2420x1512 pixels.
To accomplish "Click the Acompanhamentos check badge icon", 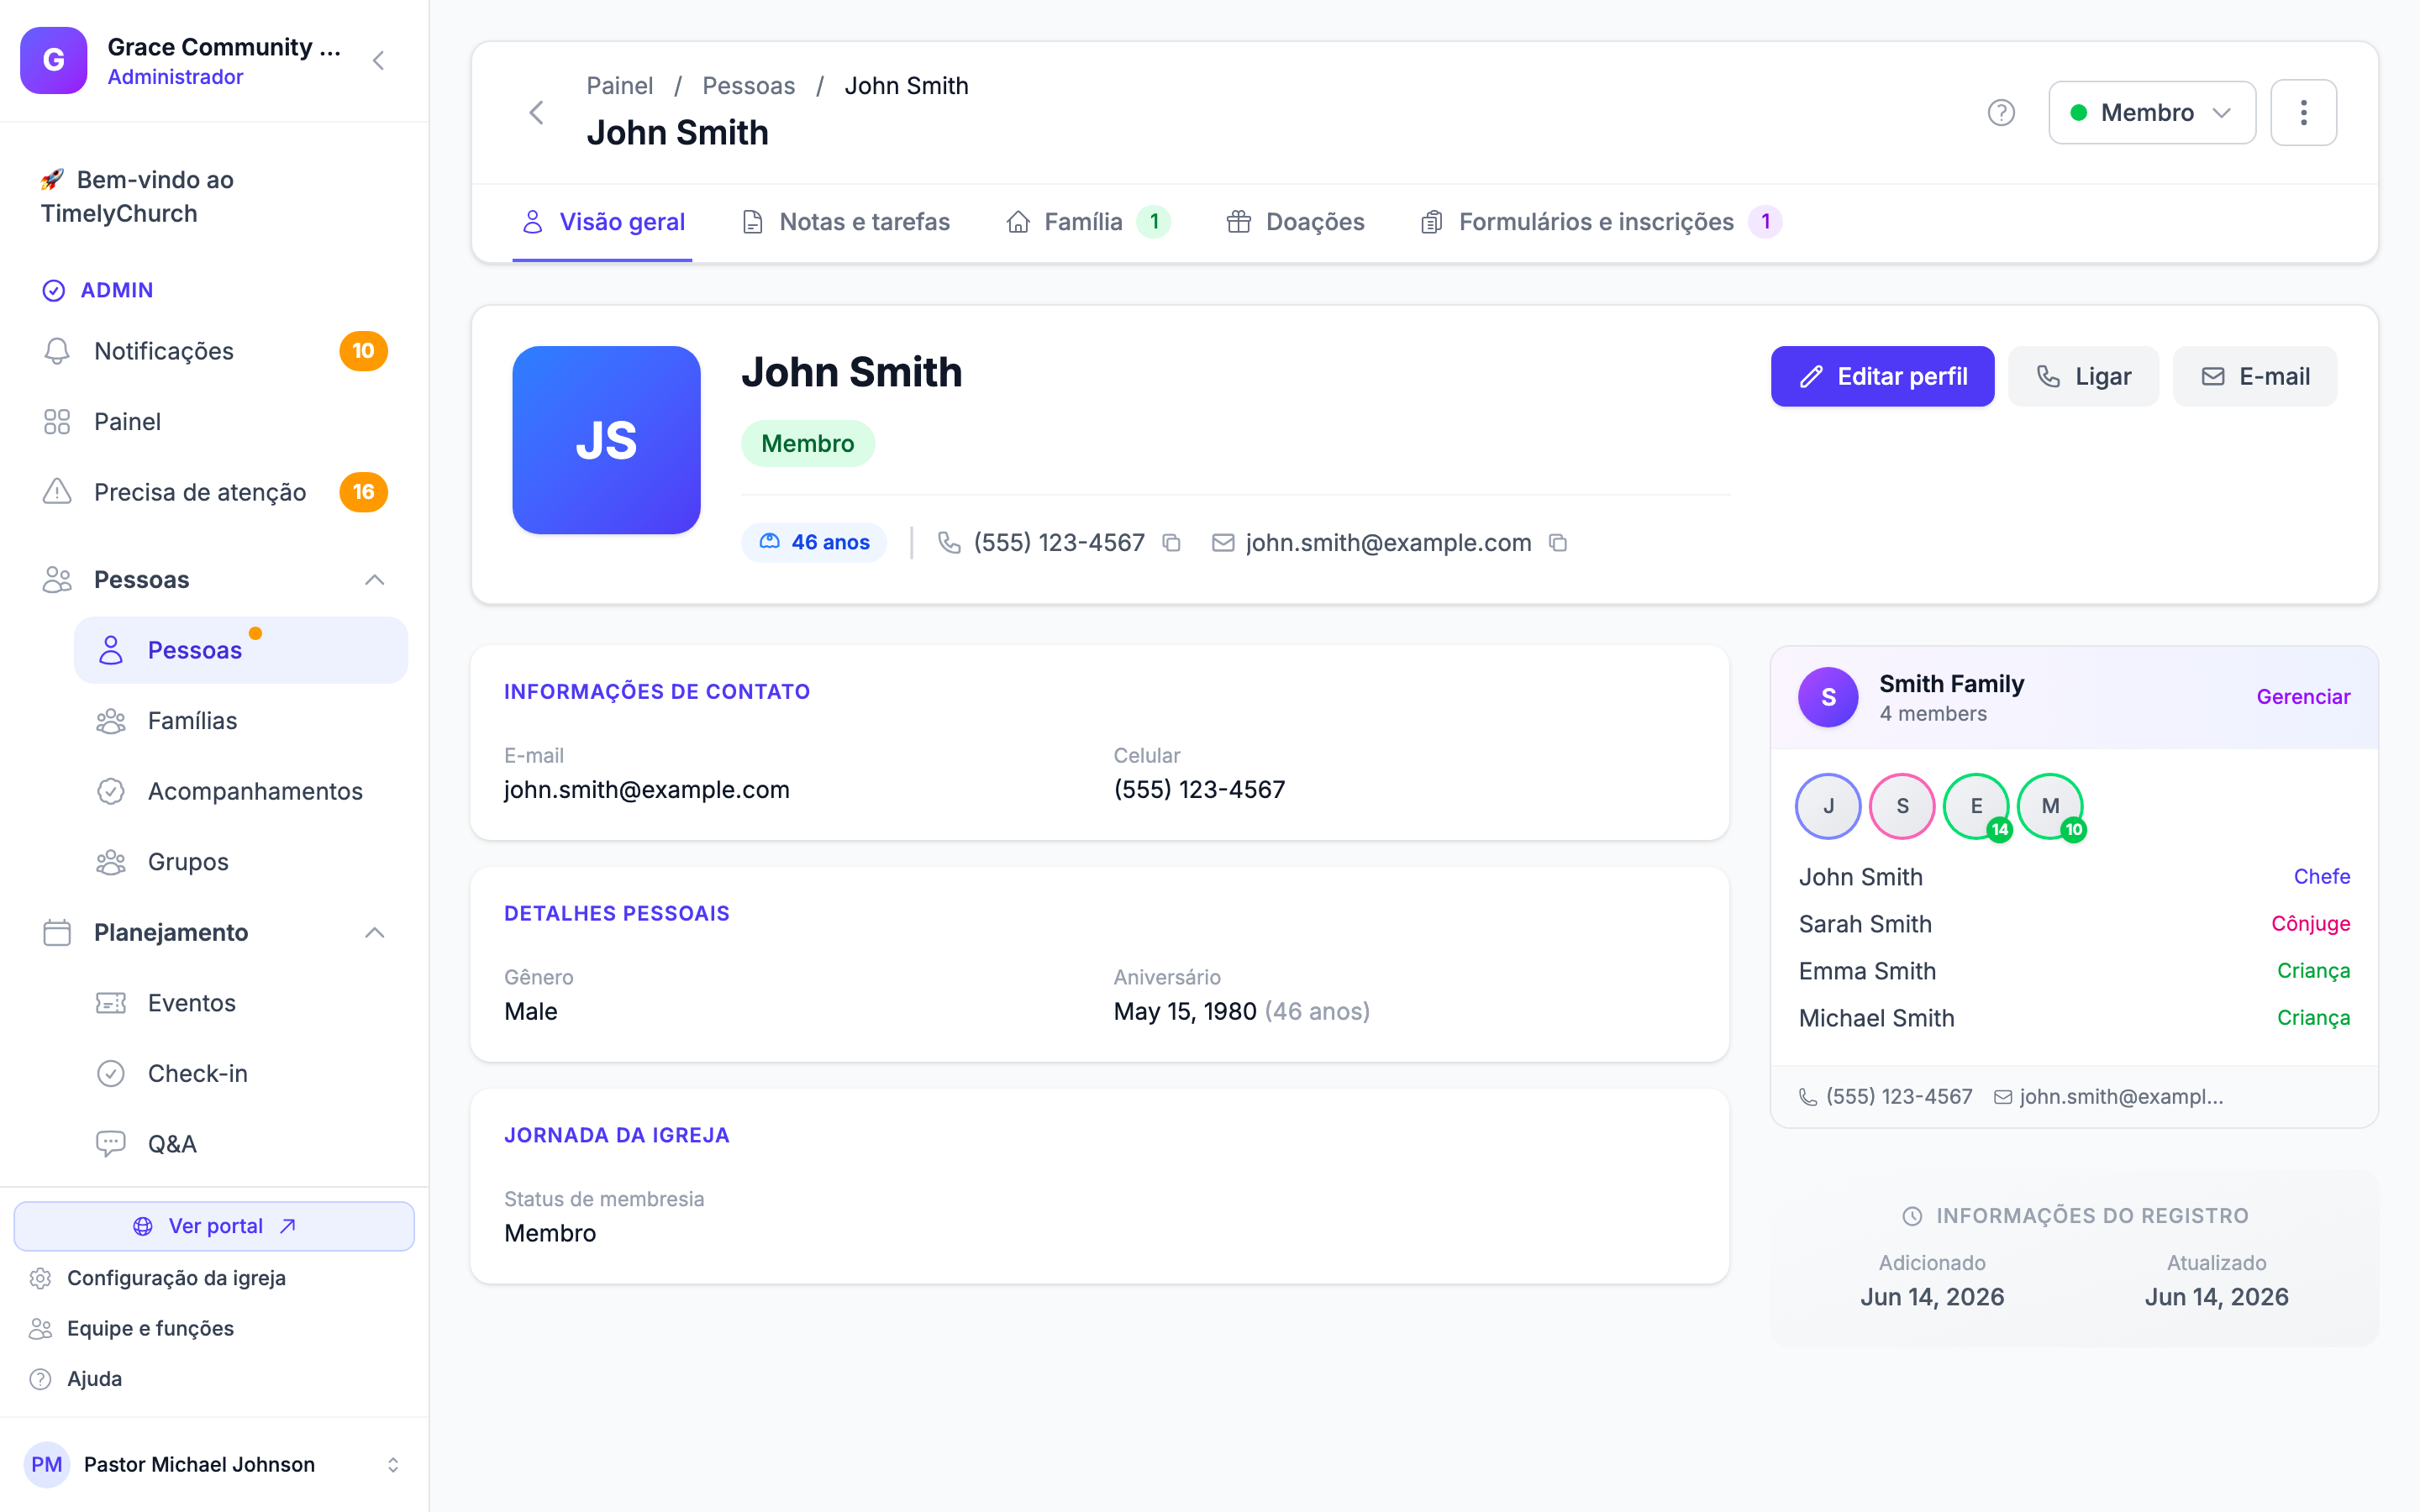I will coord(111,792).
